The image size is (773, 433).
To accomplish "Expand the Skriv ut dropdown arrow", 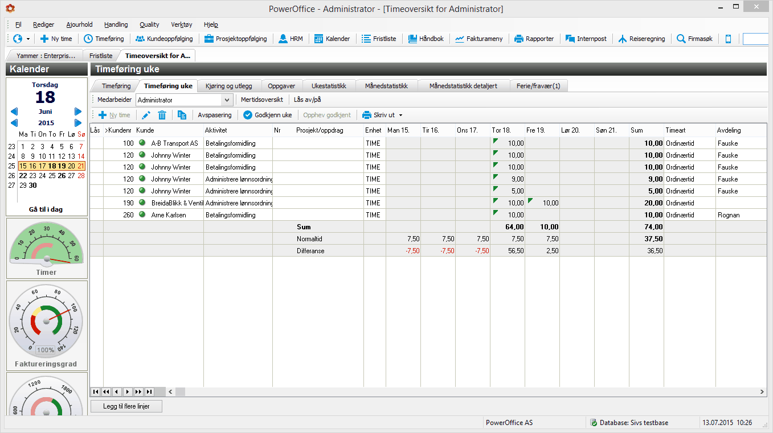I will [401, 115].
